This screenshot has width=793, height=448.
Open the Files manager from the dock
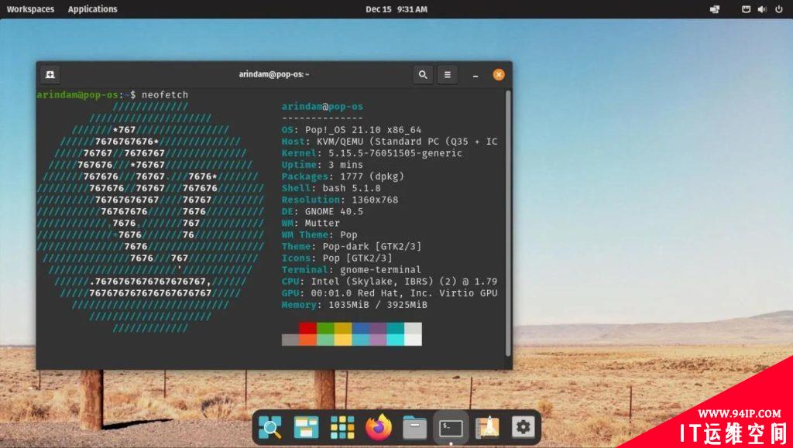pyautogui.click(x=415, y=428)
